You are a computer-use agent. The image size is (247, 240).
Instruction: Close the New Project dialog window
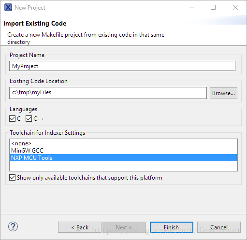[x=235, y=7]
